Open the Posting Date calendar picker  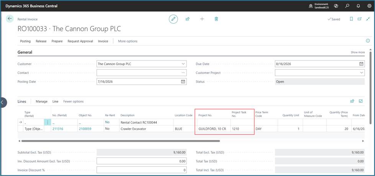[x=183, y=81]
